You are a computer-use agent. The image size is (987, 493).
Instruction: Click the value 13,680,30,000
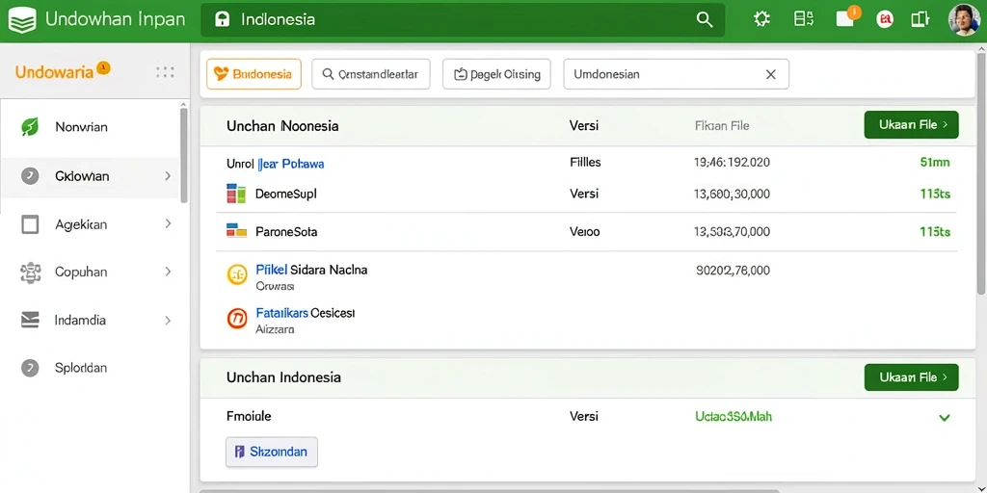click(732, 195)
